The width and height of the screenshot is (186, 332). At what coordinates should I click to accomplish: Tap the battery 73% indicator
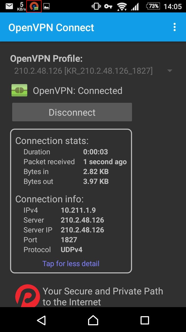[x=153, y=6]
